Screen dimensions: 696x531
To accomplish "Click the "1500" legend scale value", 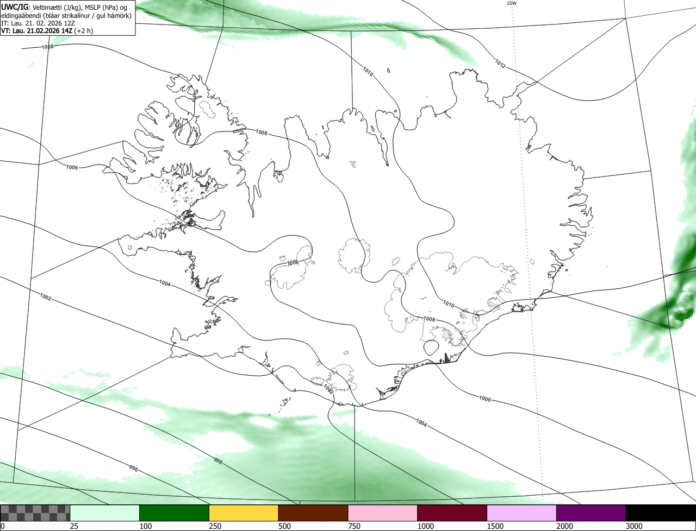I will point(495,526).
